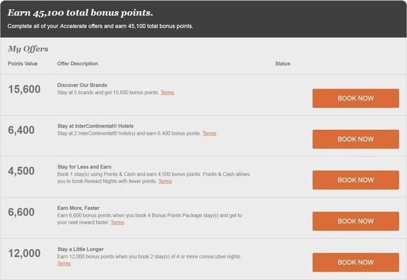Click BOOK NOW for Discover Our Brands offer
Viewport: 407px width, 280px height.
tap(356, 98)
